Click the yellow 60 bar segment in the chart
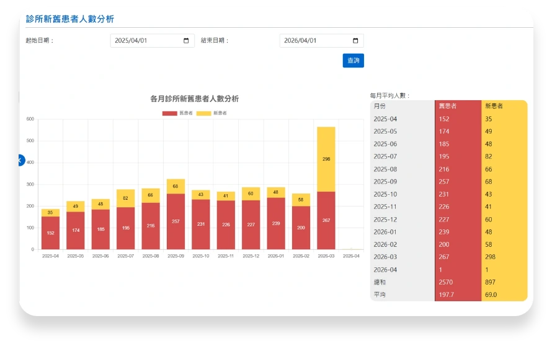 pyautogui.click(x=251, y=194)
